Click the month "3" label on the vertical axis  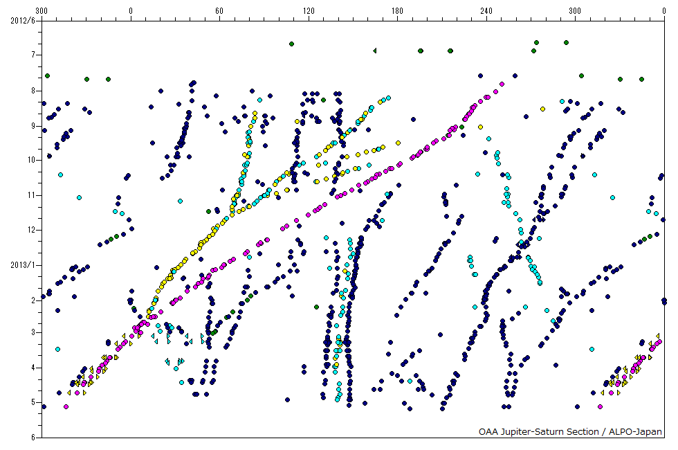pos(33,332)
